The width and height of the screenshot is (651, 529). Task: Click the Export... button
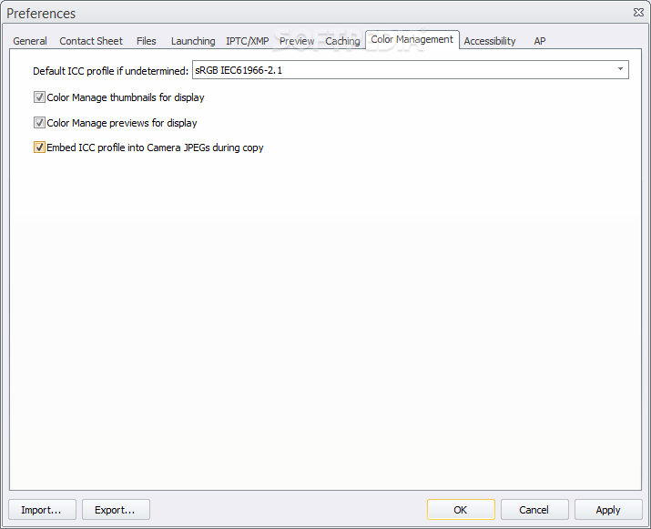116,510
